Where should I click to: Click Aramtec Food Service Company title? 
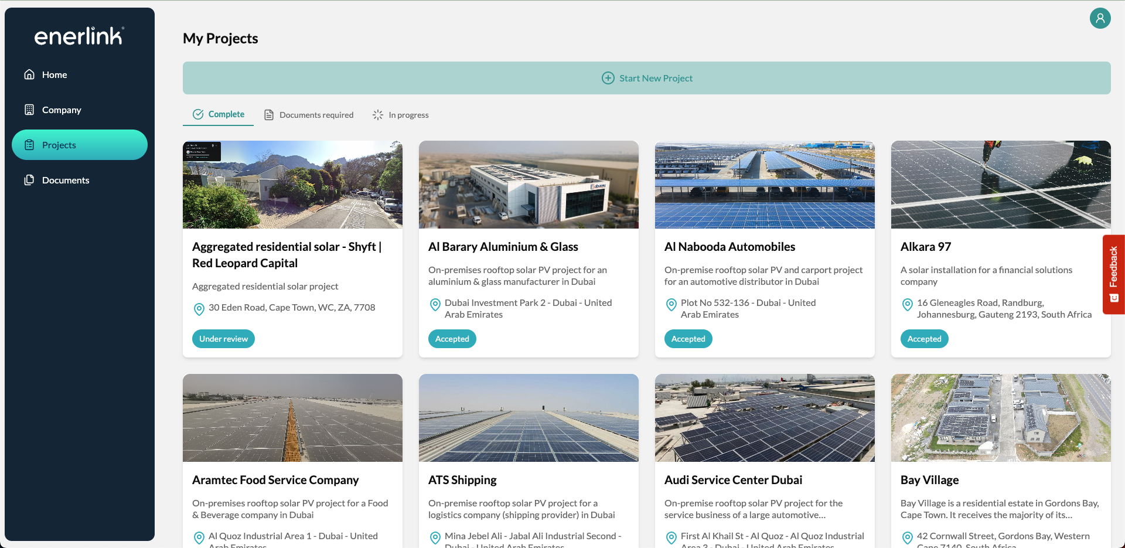pyautogui.click(x=275, y=480)
